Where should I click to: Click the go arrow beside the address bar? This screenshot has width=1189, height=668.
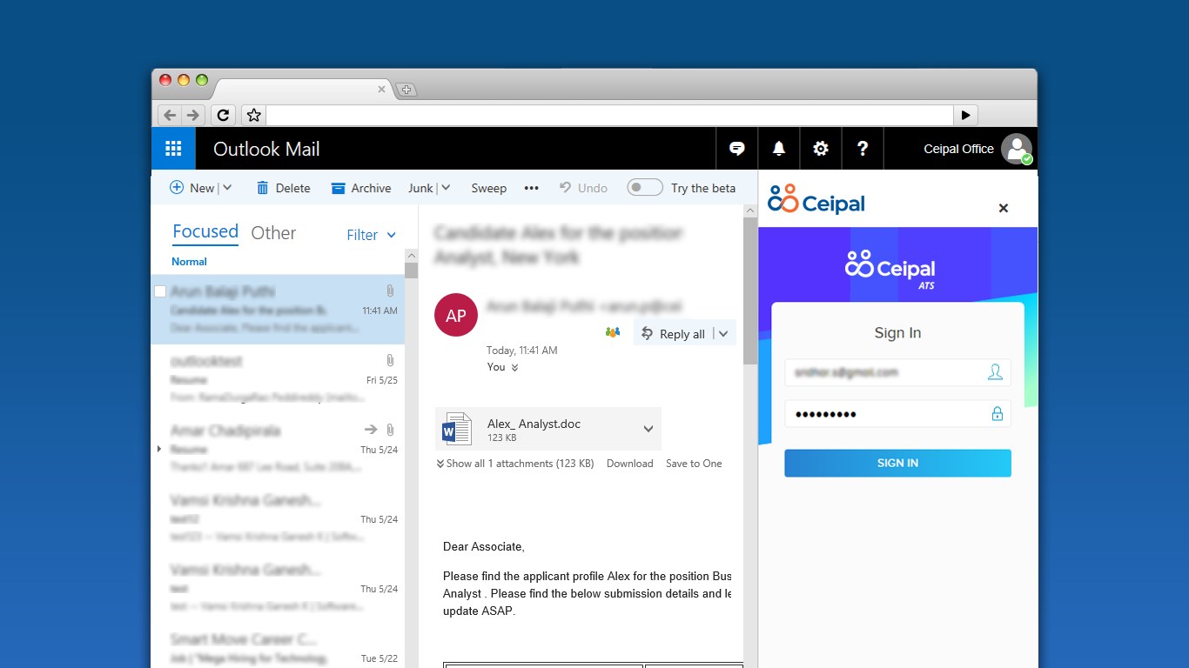[966, 115]
